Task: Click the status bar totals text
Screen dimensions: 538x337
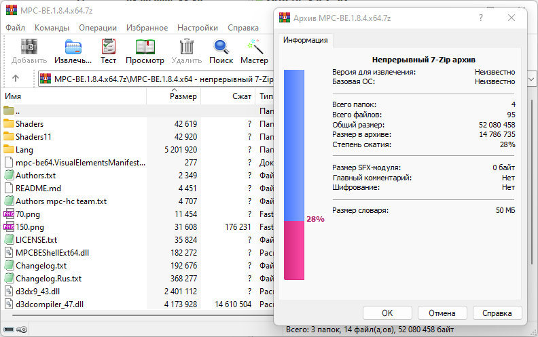Action: coord(370,330)
